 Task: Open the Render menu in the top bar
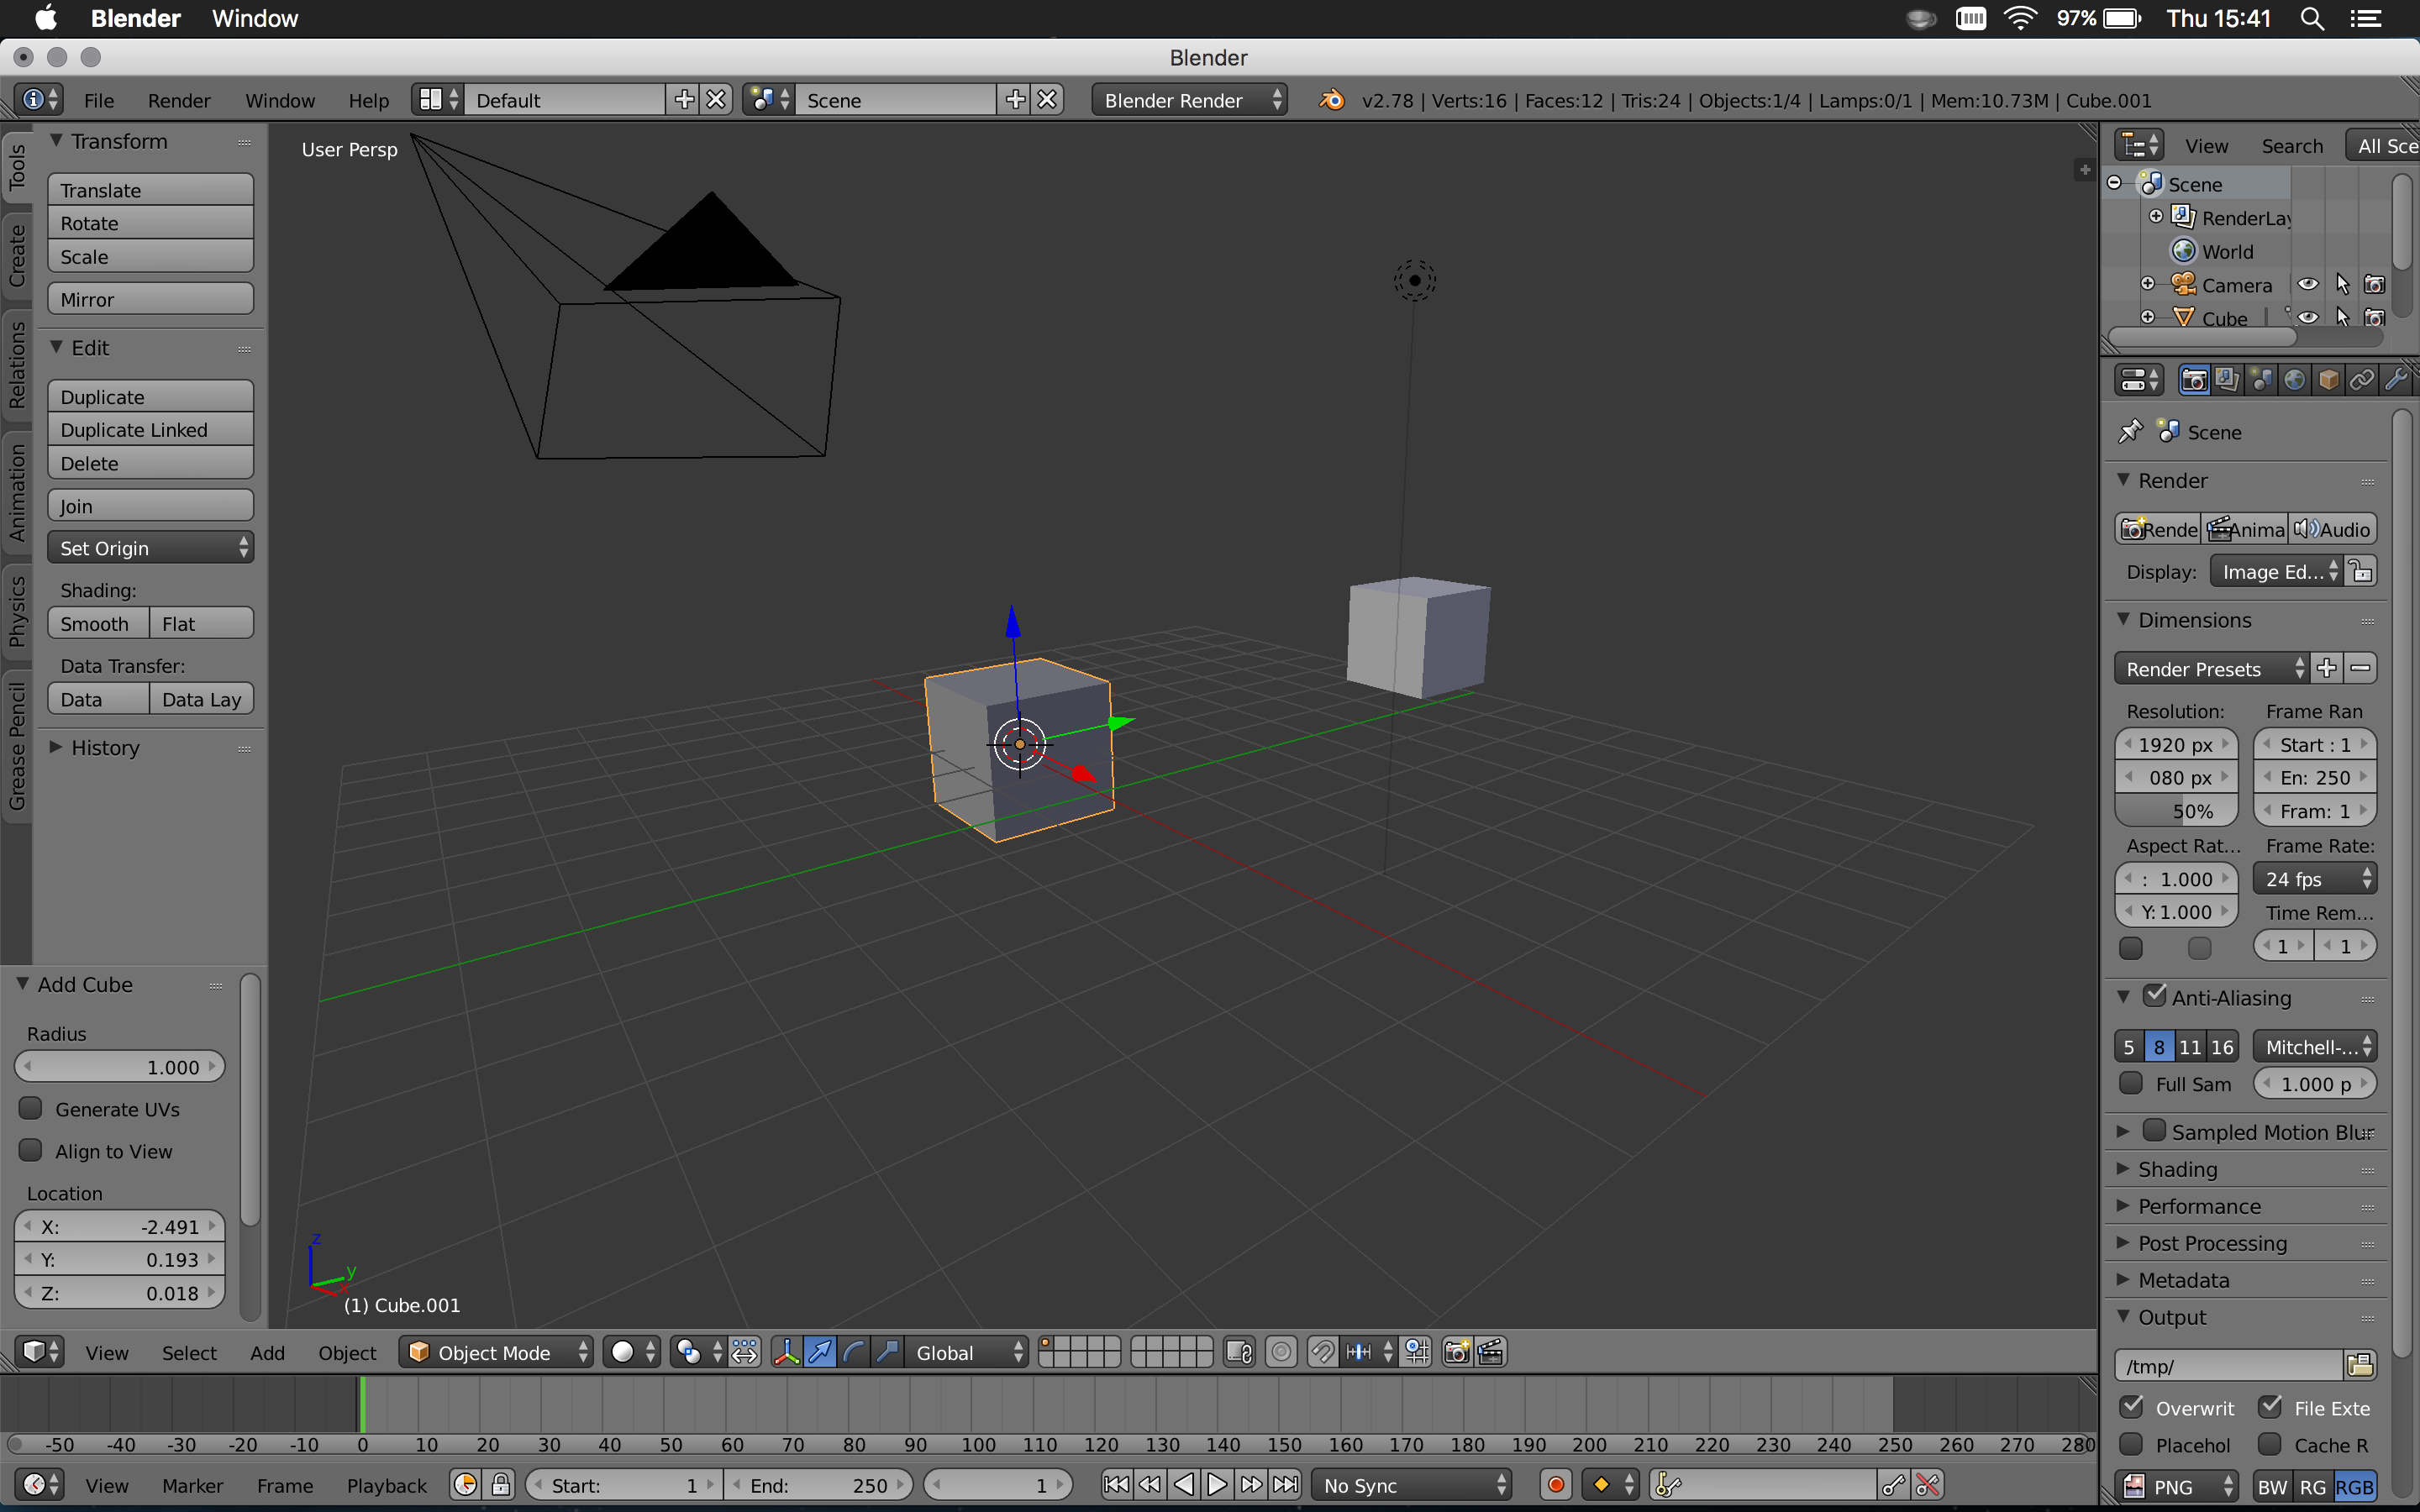178,100
